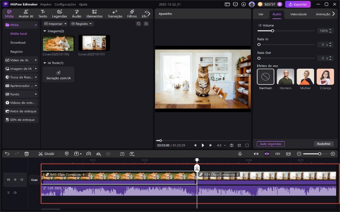Undo the last edit
Screen dimensions: 340x212
7,153
